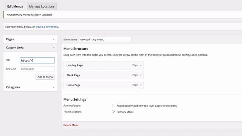Enable auto add top-level pages checkbox
242x136 pixels.
pos(113,105)
